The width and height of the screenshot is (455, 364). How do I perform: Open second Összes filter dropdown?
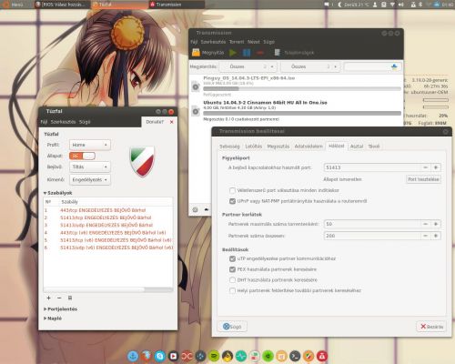310,66
